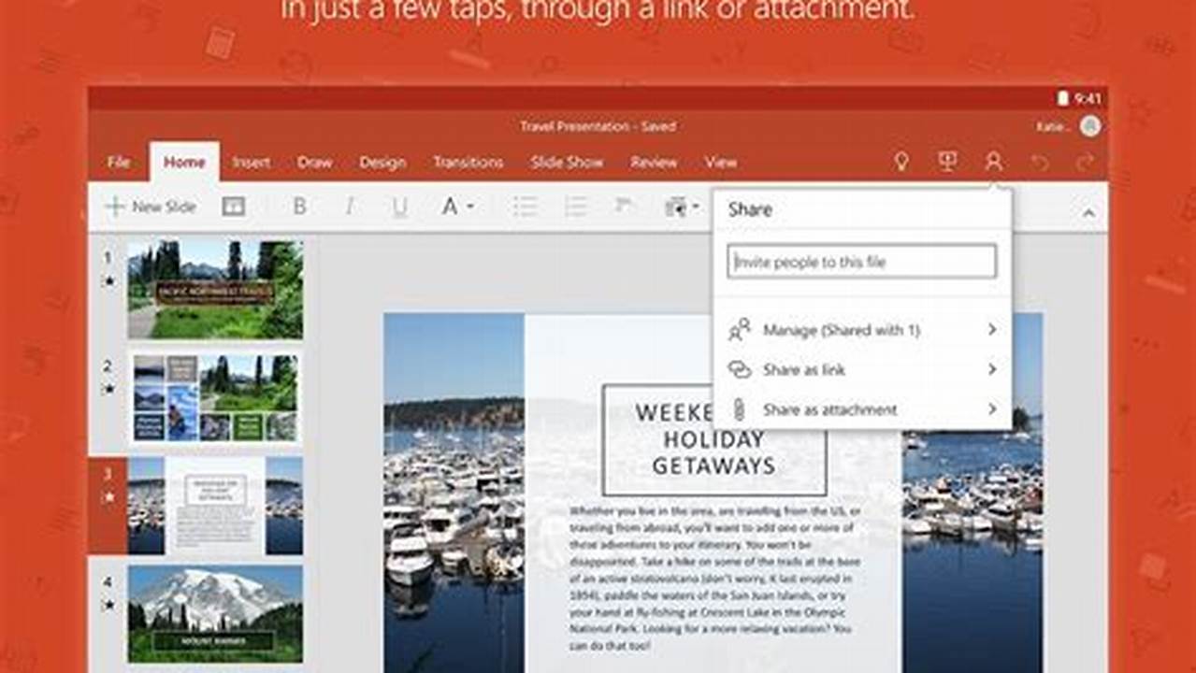Viewport: 1196px width, 673px height.
Task: Open the slide Layout icon on the ribbon
Action: click(x=234, y=207)
